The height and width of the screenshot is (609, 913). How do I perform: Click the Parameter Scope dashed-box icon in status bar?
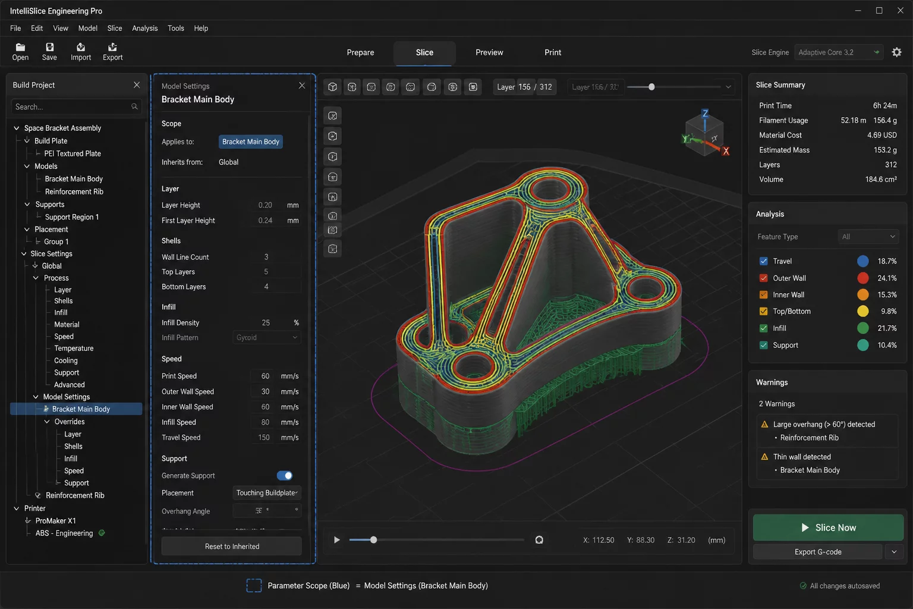point(254,586)
